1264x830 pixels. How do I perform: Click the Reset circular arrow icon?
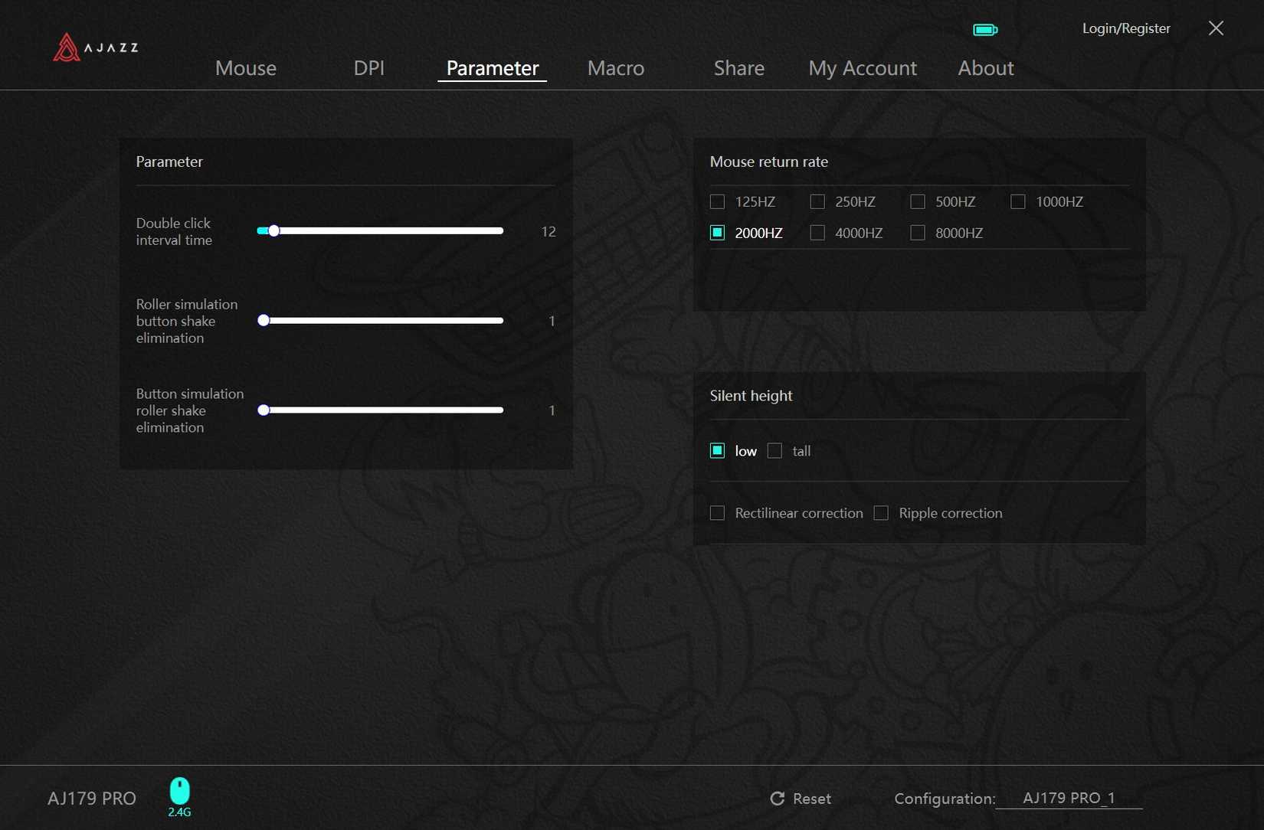click(778, 799)
